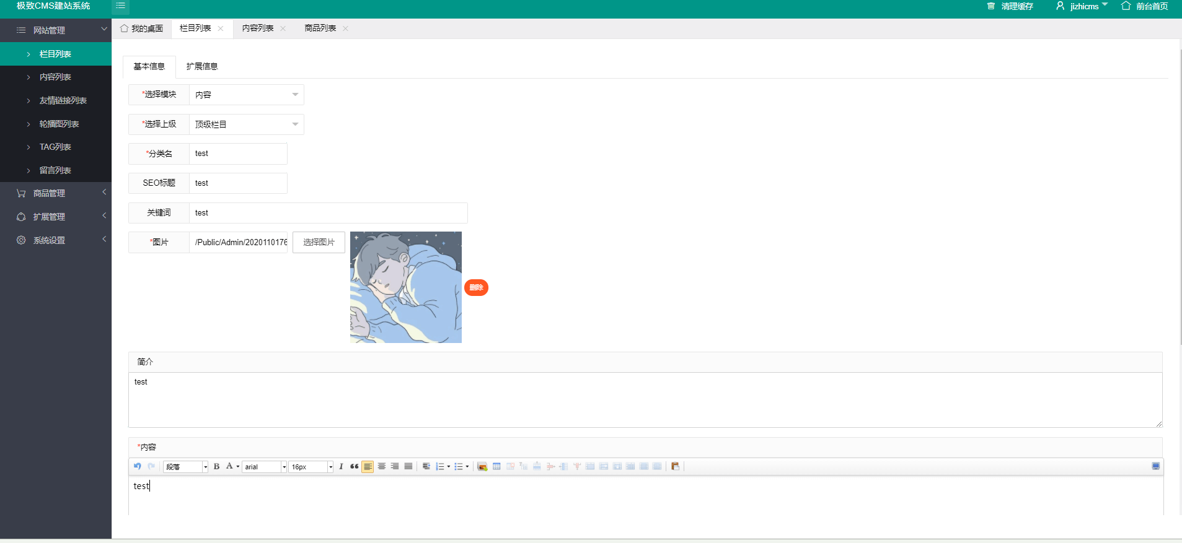The width and height of the screenshot is (1182, 543).
Task: Center align text in the editor
Action: pos(382,466)
